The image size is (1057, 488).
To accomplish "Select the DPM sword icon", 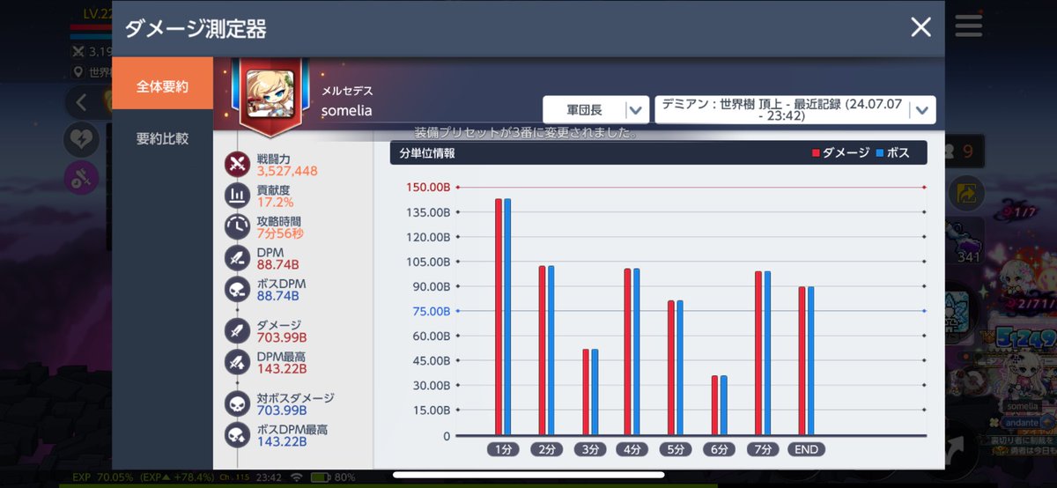I will tap(238, 259).
